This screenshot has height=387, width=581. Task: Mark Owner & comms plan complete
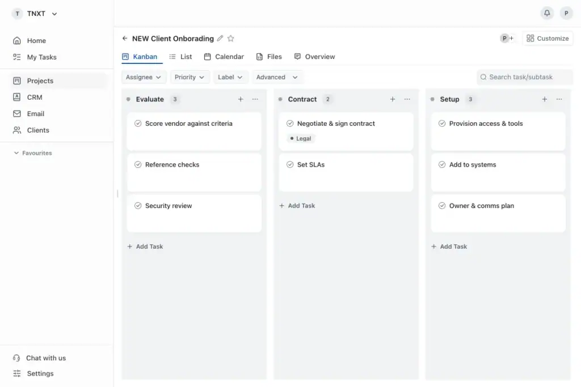pos(441,206)
